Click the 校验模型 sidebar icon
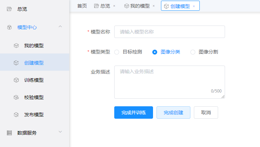Viewport: 260px width, 147px height. tap(16, 97)
